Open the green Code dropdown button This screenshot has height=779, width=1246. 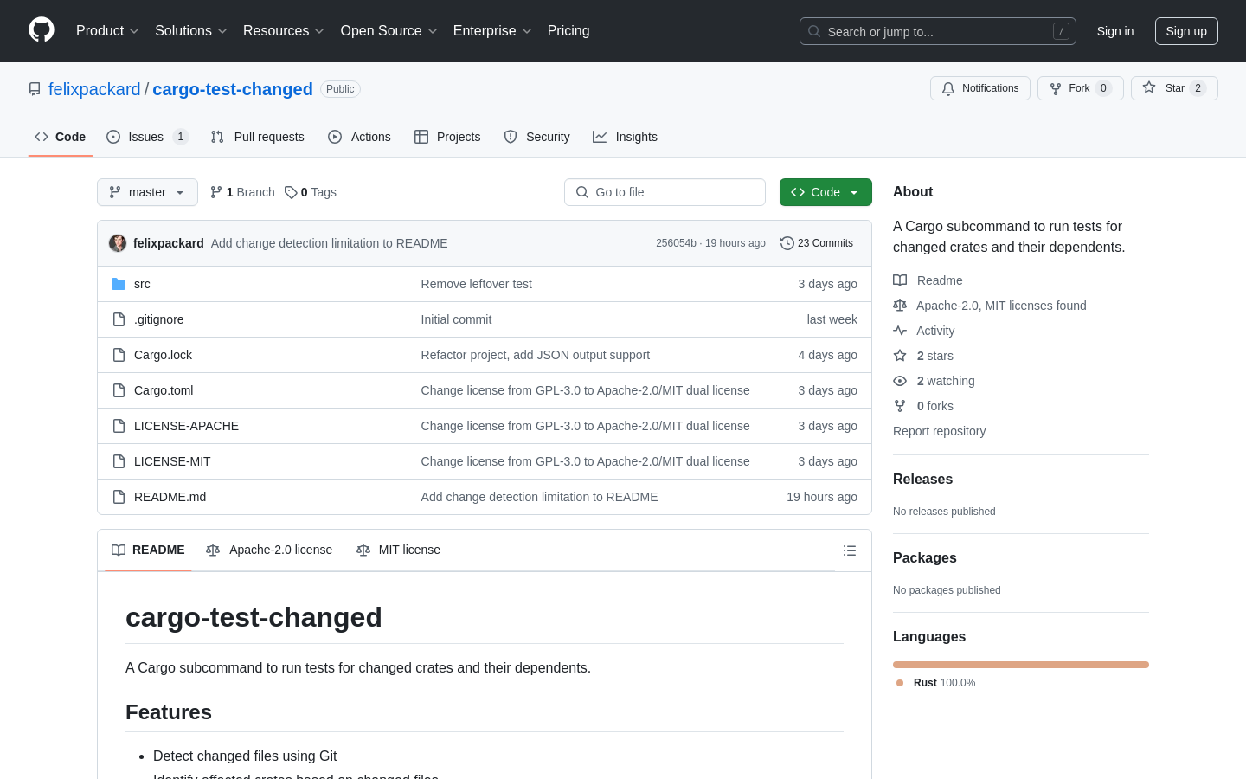click(825, 192)
